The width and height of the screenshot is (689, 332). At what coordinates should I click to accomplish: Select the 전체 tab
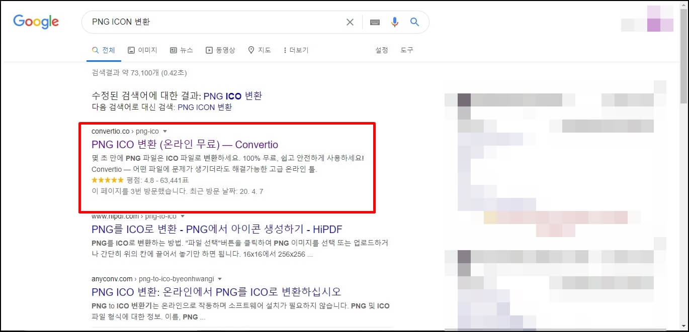click(x=104, y=50)
